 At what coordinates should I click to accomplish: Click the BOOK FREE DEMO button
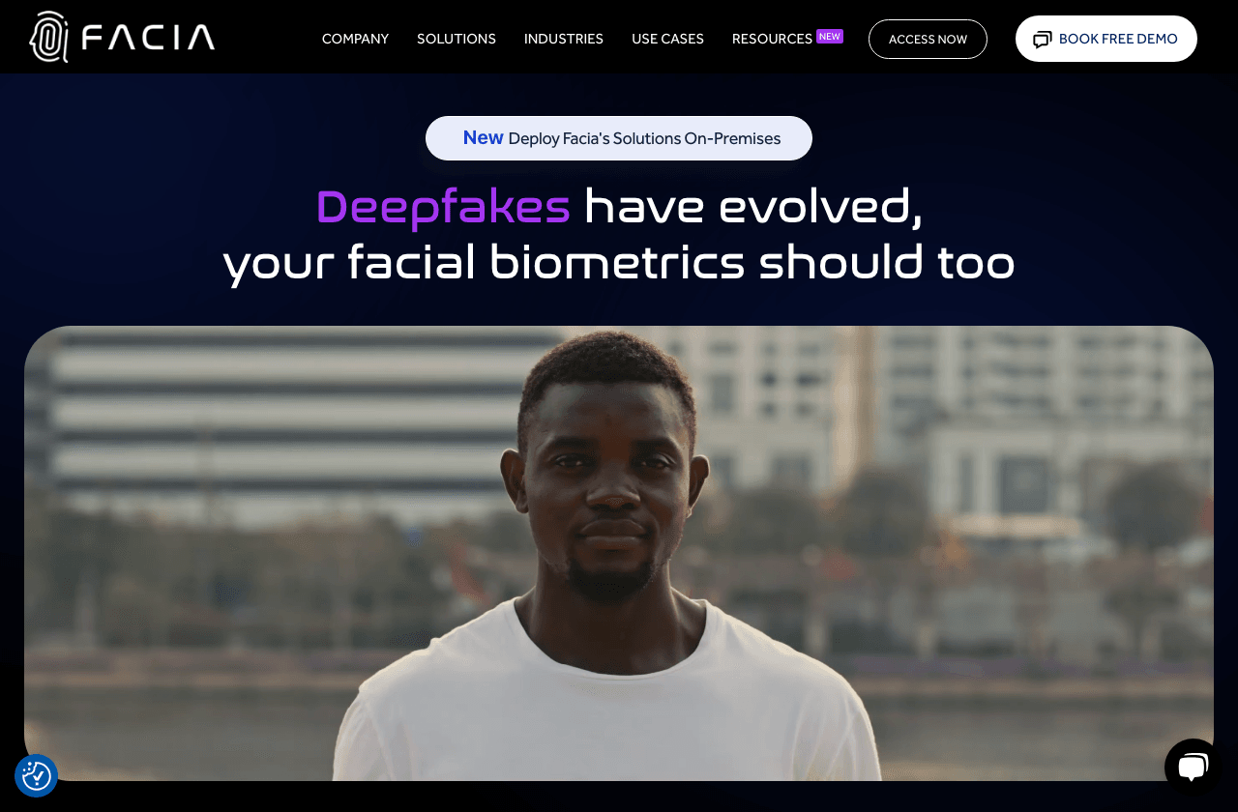coord(1106,39)
